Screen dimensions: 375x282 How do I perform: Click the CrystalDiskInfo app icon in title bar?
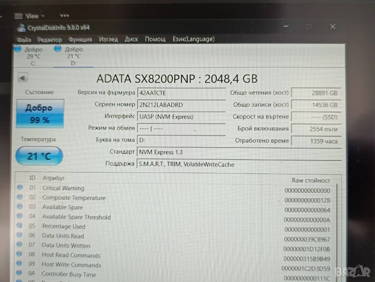[22, 28]
